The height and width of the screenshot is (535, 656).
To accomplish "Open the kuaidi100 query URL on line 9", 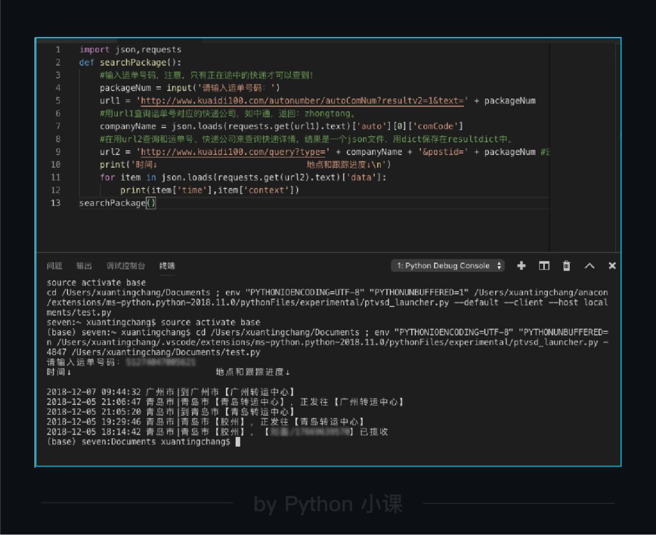I will click(x=234, y=152).
